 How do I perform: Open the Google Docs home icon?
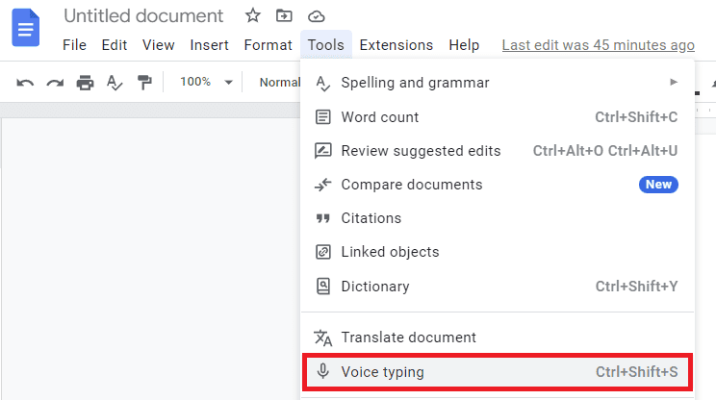click(x=26, y=28)
